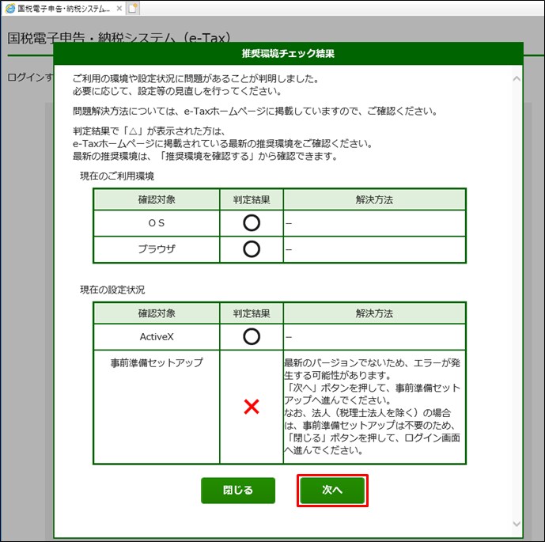Click the 現在のご利用環境 section label
This screenshot has width=545, height=542.
pos(117,176)
